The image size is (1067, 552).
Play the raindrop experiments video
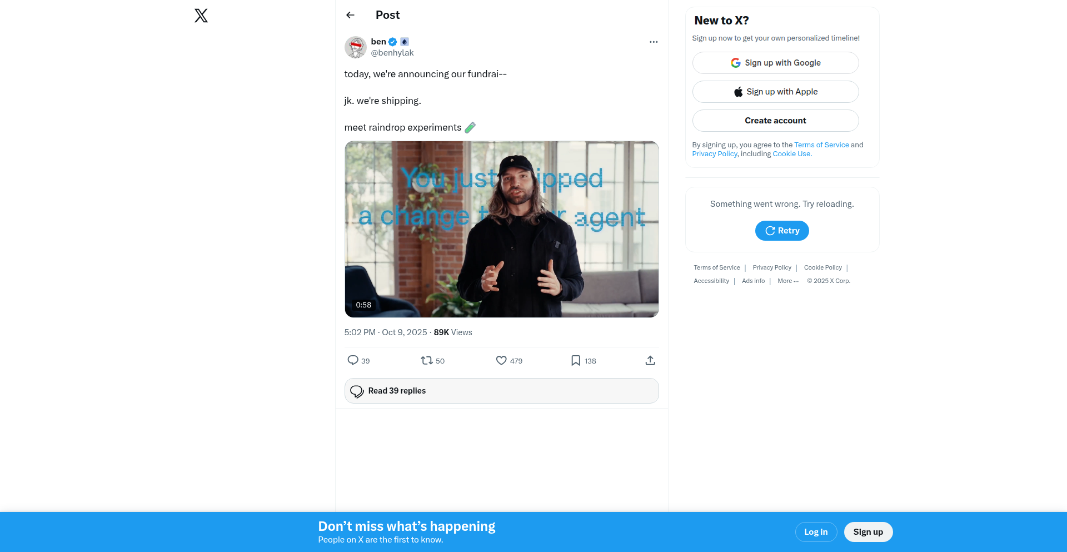click(x=501, y=229)
